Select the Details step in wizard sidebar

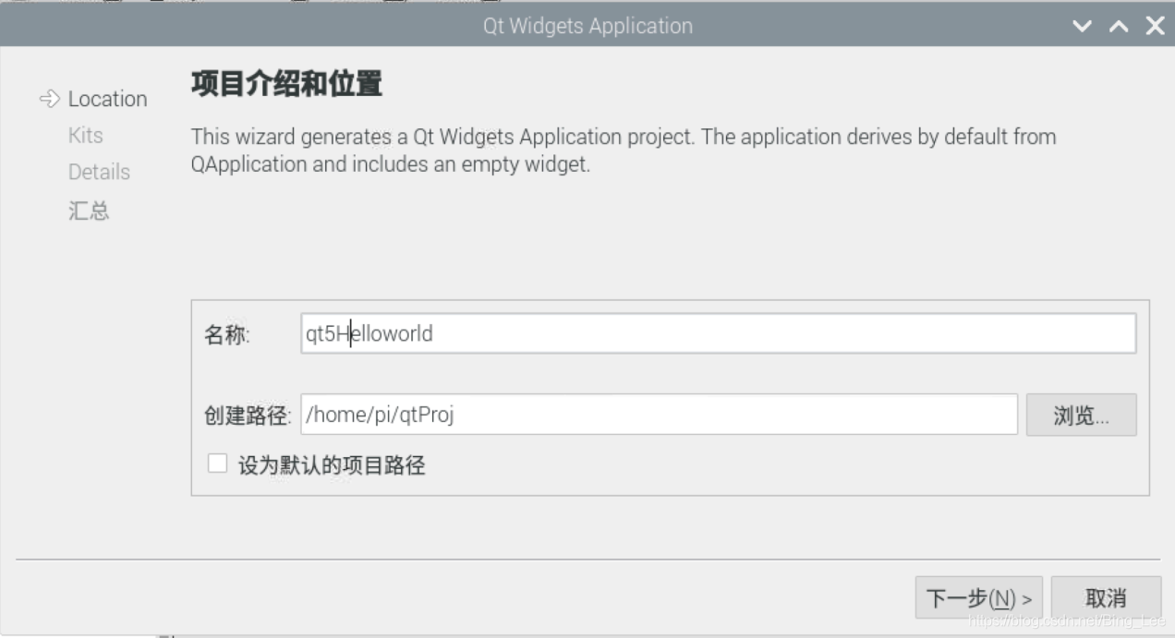pyautogui.click(x=98, y=172)
